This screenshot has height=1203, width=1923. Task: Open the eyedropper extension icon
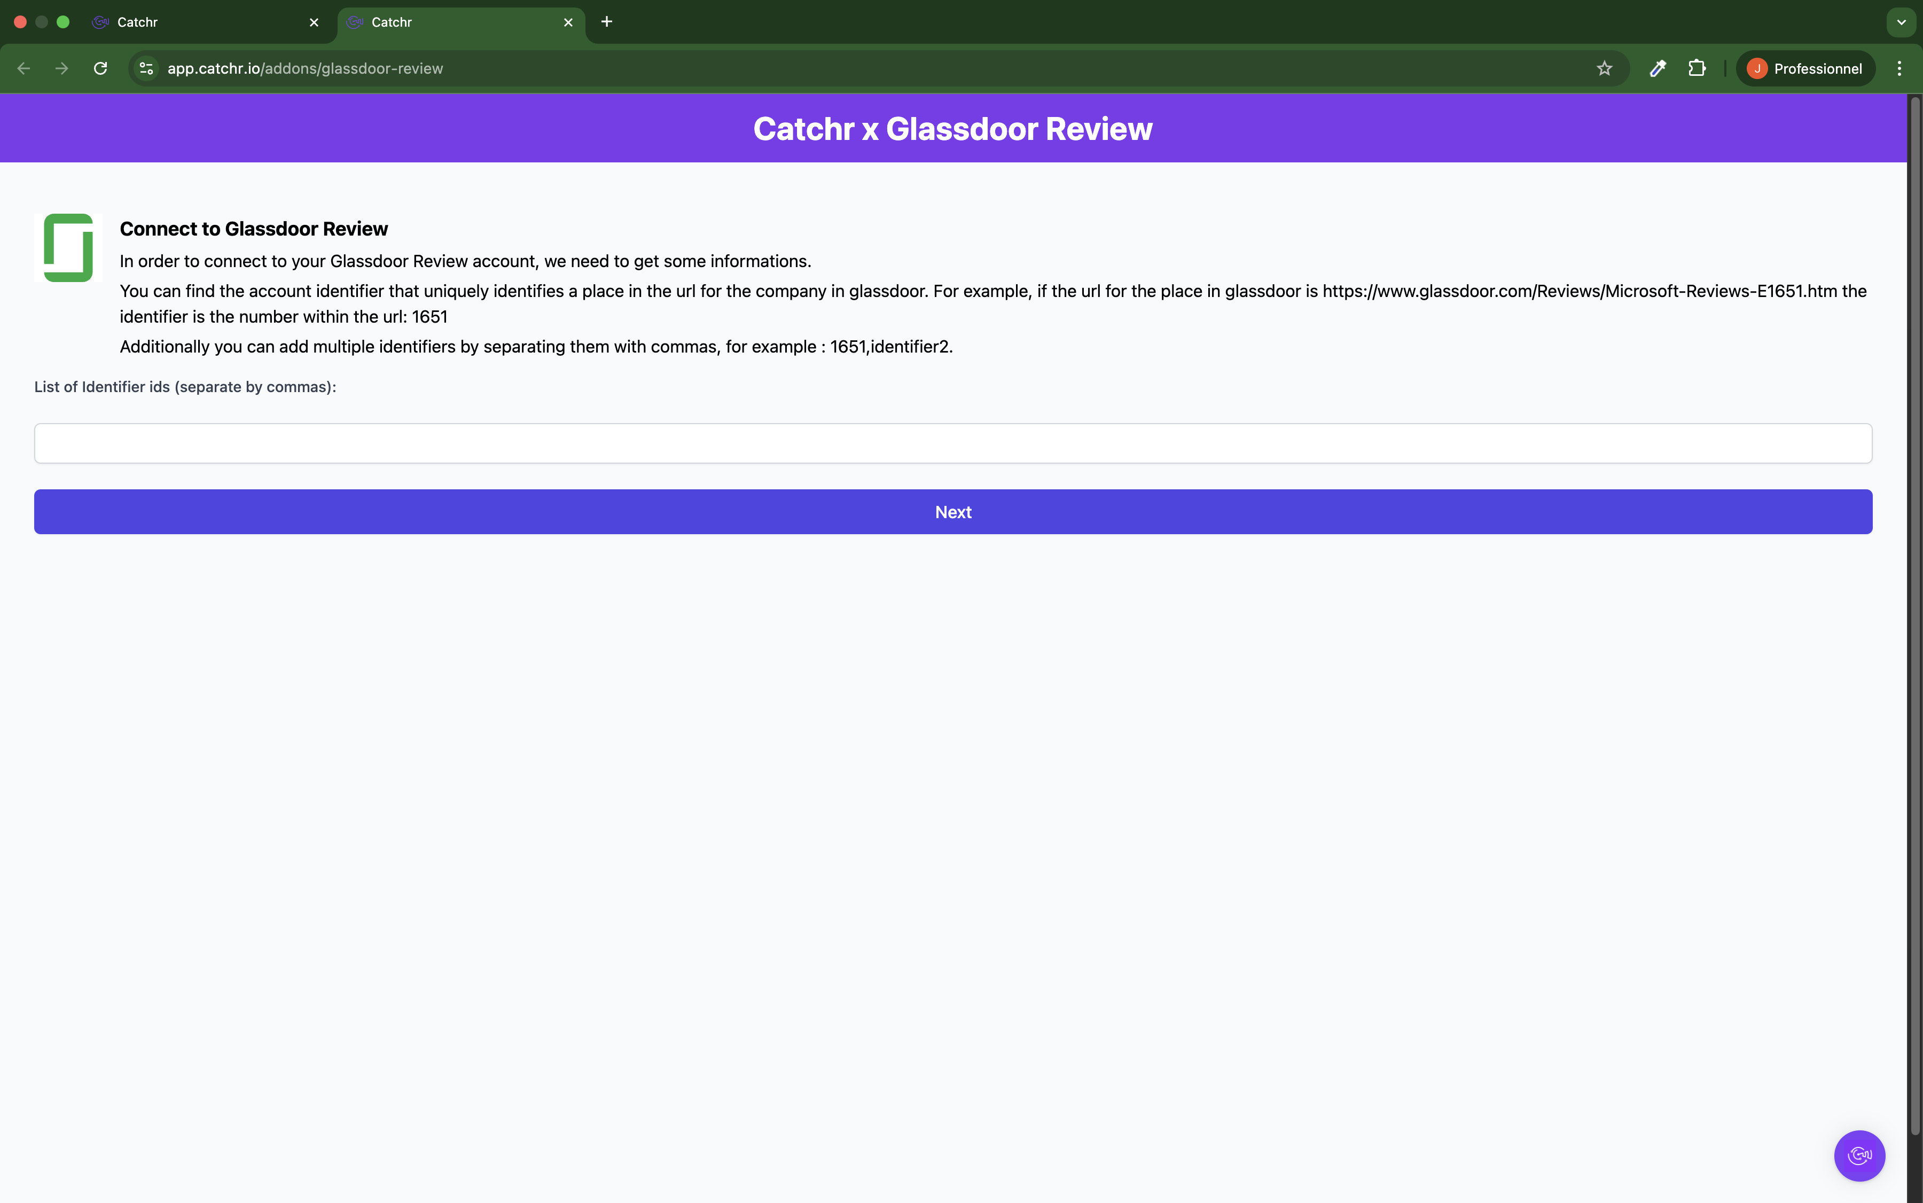pos(1658,68)
